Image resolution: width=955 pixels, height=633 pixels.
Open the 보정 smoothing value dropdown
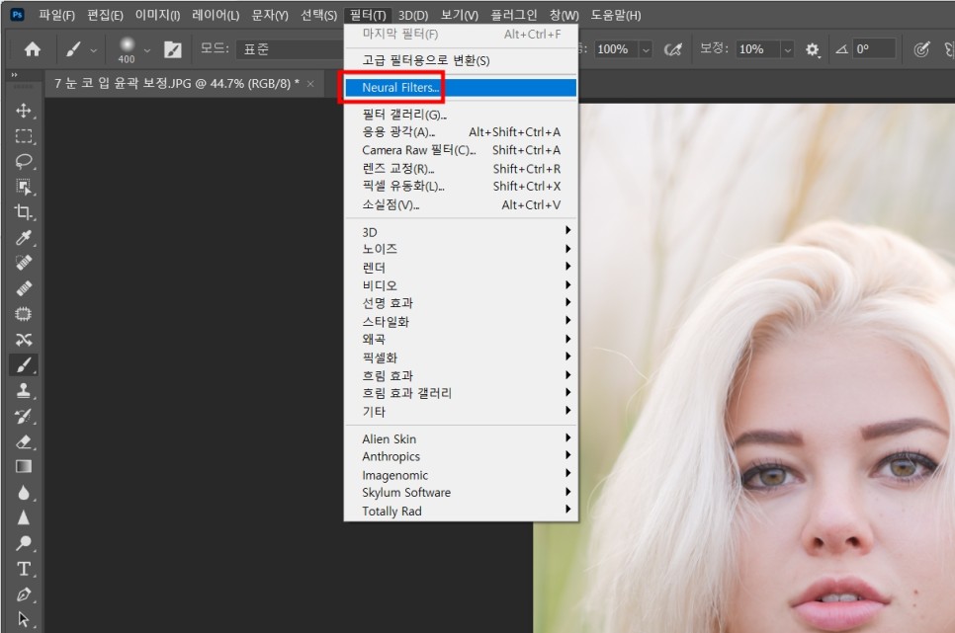coord(788,49)
